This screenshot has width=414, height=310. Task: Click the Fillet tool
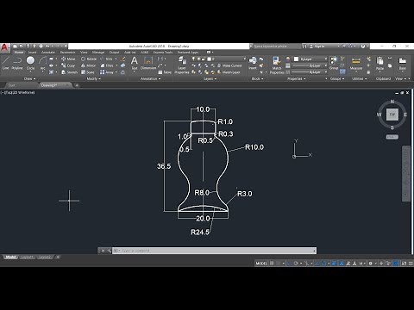(107, 65)
